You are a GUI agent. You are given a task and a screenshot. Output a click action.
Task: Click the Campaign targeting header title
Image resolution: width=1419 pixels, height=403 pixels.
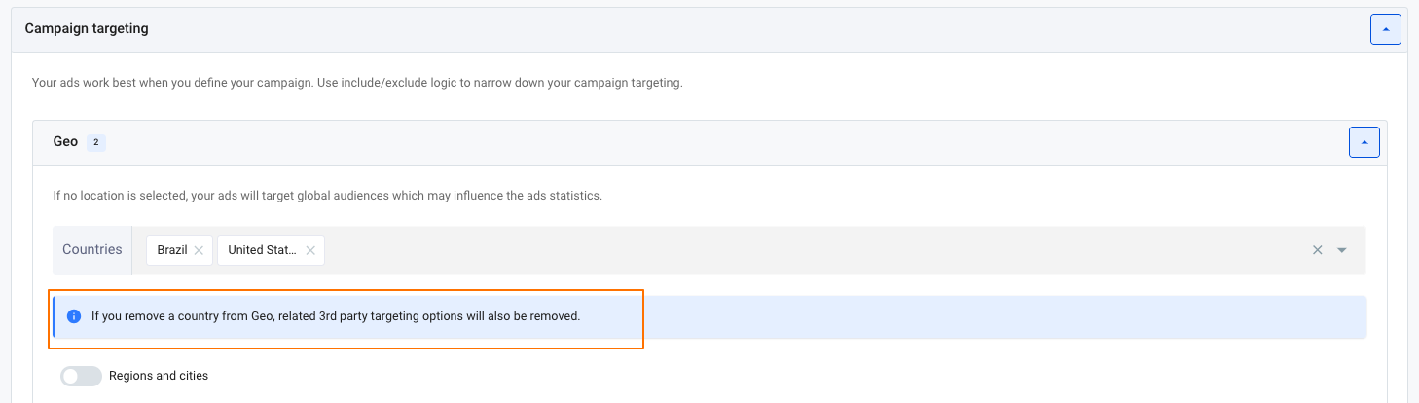click(87, 28)
